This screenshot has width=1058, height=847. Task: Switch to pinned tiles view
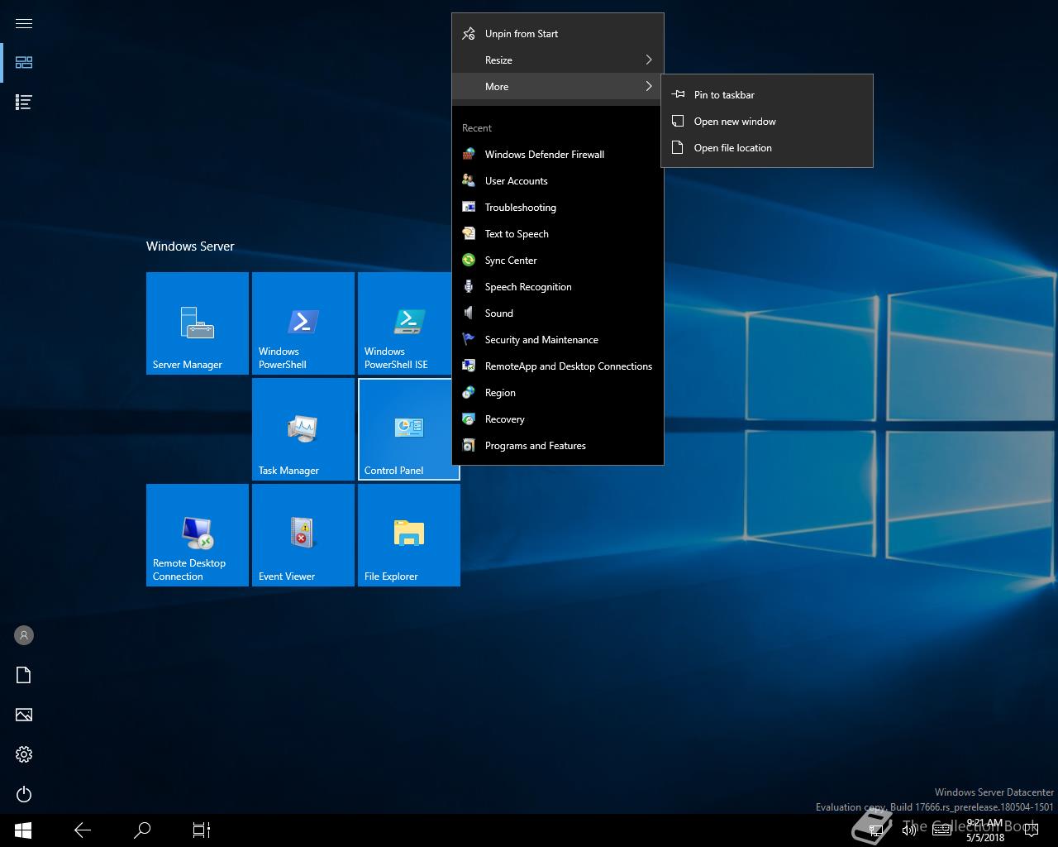[24, 63]
